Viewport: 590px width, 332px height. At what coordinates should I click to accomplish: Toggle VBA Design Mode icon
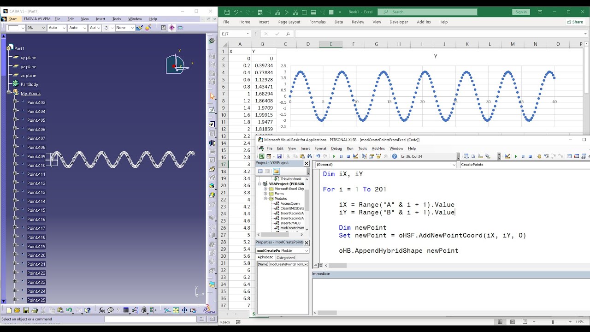(x=355, y=156)
